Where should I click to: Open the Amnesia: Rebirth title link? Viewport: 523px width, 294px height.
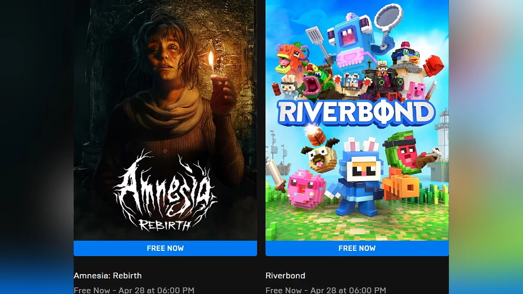[x=108, y=276]
